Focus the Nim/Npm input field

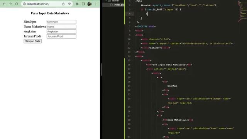(61, 22)
